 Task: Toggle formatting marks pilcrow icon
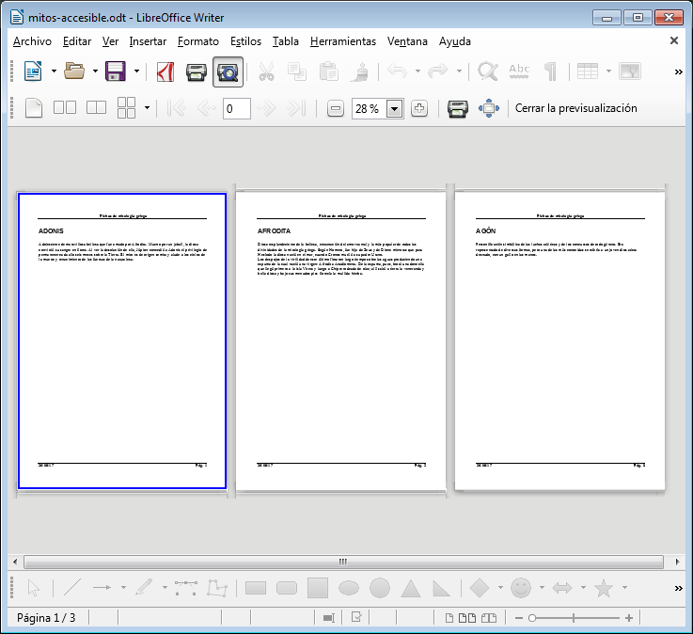click(x=550, y=71)
